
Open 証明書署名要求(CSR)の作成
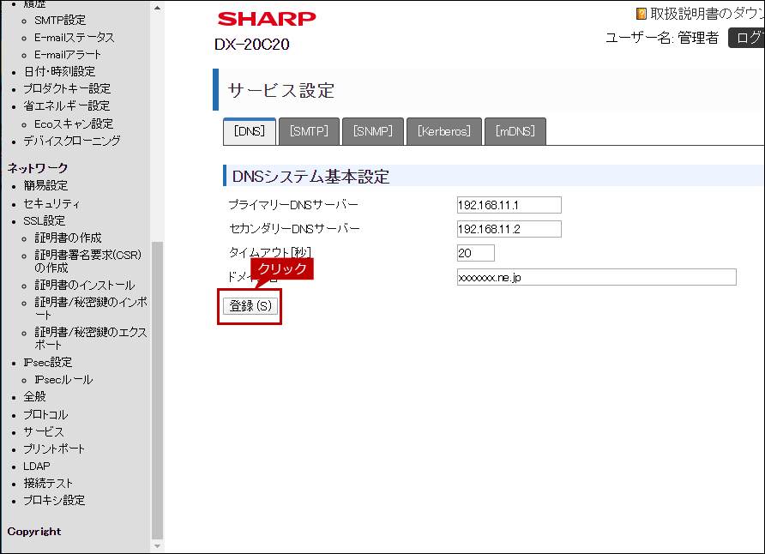pos(87,261)
